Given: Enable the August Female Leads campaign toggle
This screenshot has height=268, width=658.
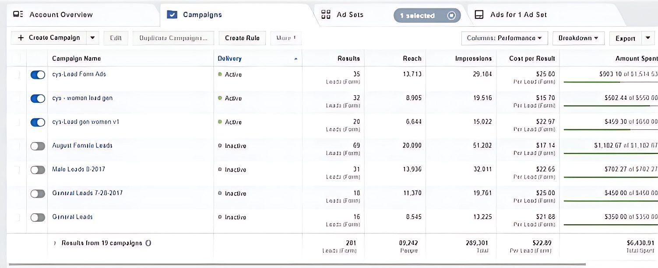Looking at the screenshot, I should pyautogui.click(x=38, y=146).
